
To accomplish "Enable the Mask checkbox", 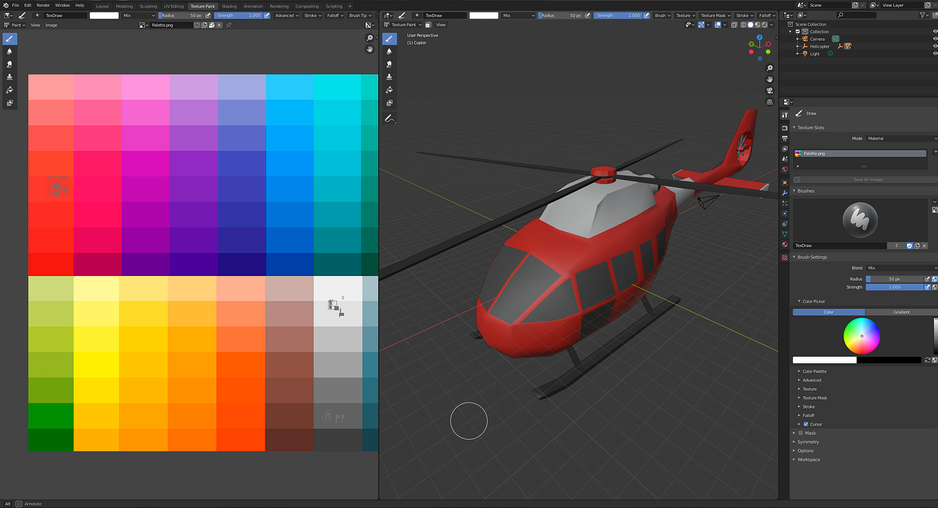I will point(801,433).
